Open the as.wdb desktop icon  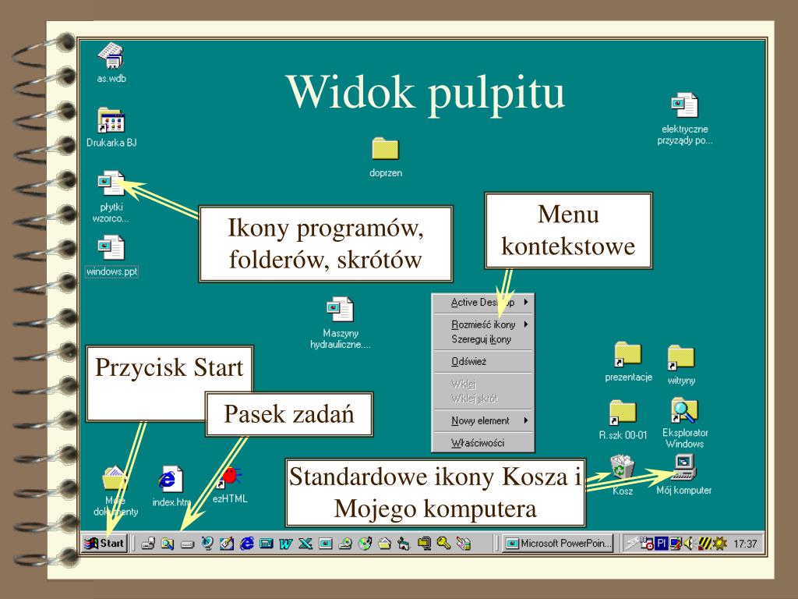pos(111,64)
